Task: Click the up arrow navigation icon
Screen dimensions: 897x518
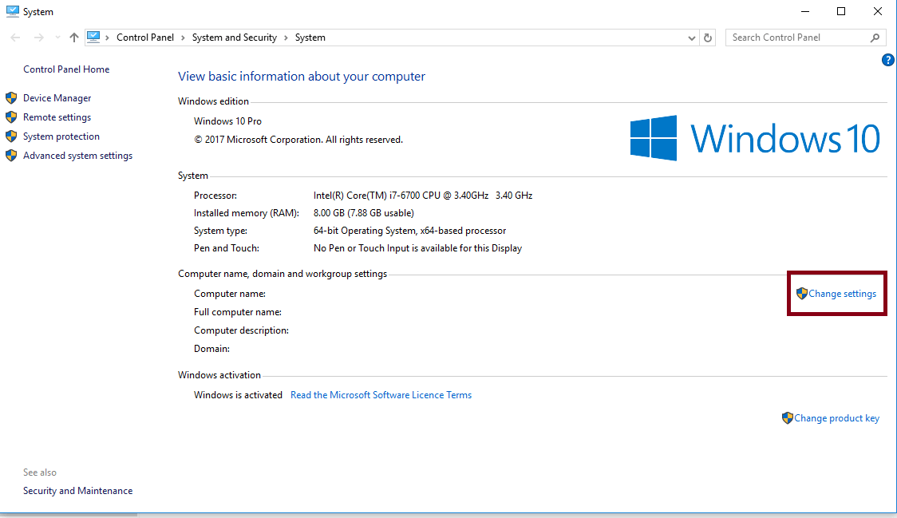Action: (x=73, y=37)
